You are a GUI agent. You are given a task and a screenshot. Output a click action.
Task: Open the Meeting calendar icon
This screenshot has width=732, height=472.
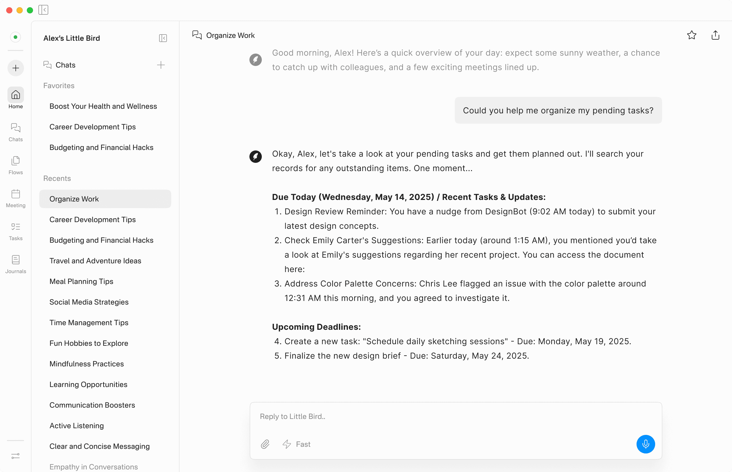point(16,198)
